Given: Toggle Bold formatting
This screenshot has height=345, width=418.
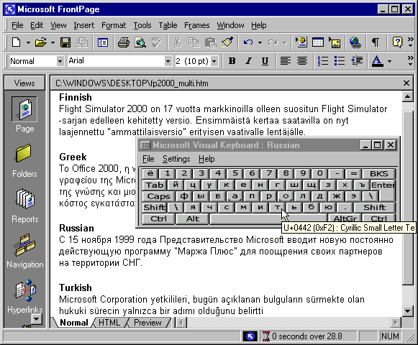Looking at the screenshot, I should [x=232, y=61].
